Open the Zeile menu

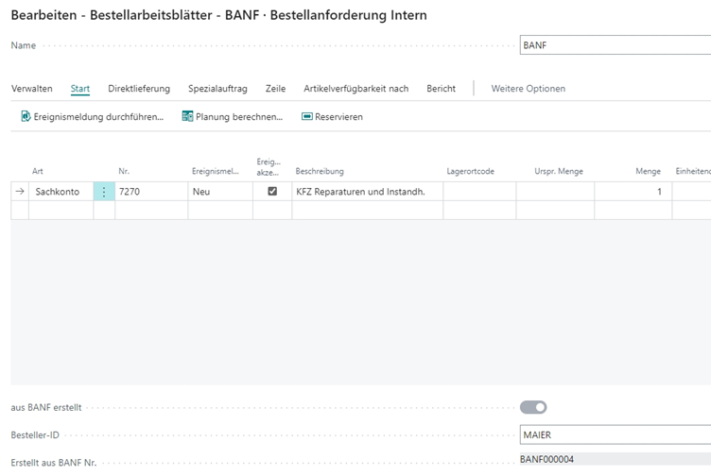click(x=275, y=89)
